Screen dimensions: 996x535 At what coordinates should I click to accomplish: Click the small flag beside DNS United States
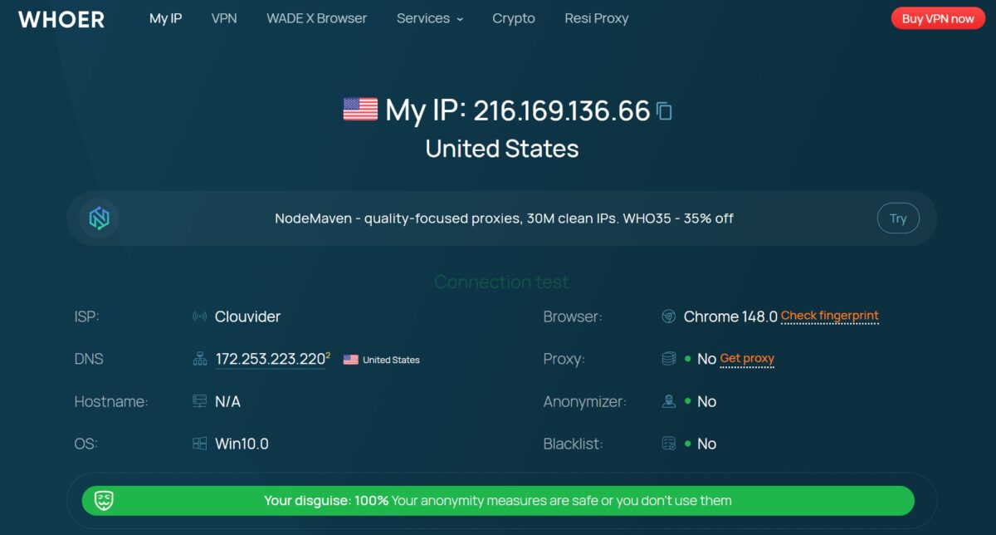pos(350,360)
